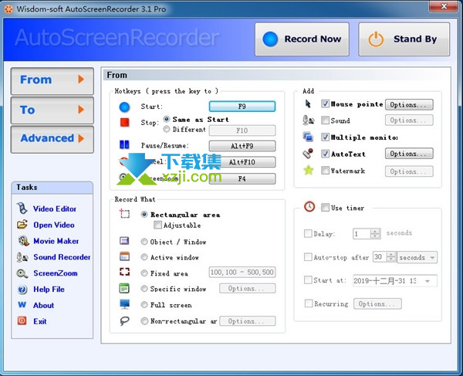Click the Fixed area red brackets icon

124,272
